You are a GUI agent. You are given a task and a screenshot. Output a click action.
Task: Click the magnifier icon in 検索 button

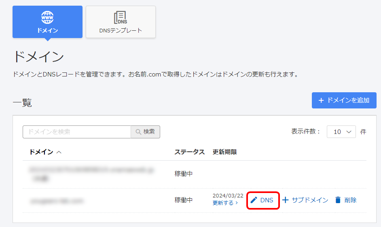(138, 132)
